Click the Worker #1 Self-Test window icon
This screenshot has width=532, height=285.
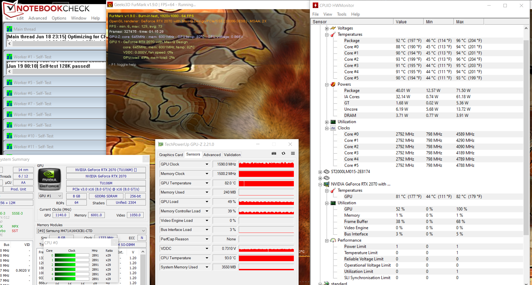tap(9, 57)
